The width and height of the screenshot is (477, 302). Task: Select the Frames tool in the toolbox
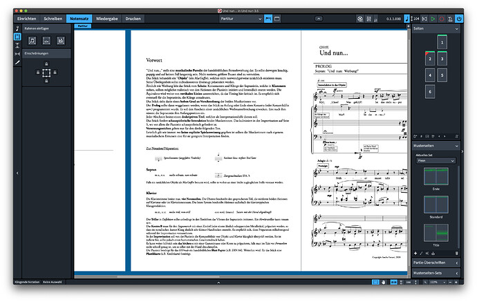[17, 37]
